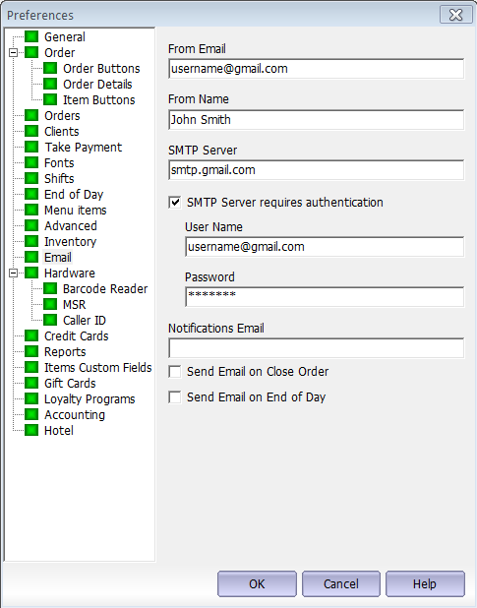
Task: Click the green icon beside Caller ID
Action: tap(50, 320)
